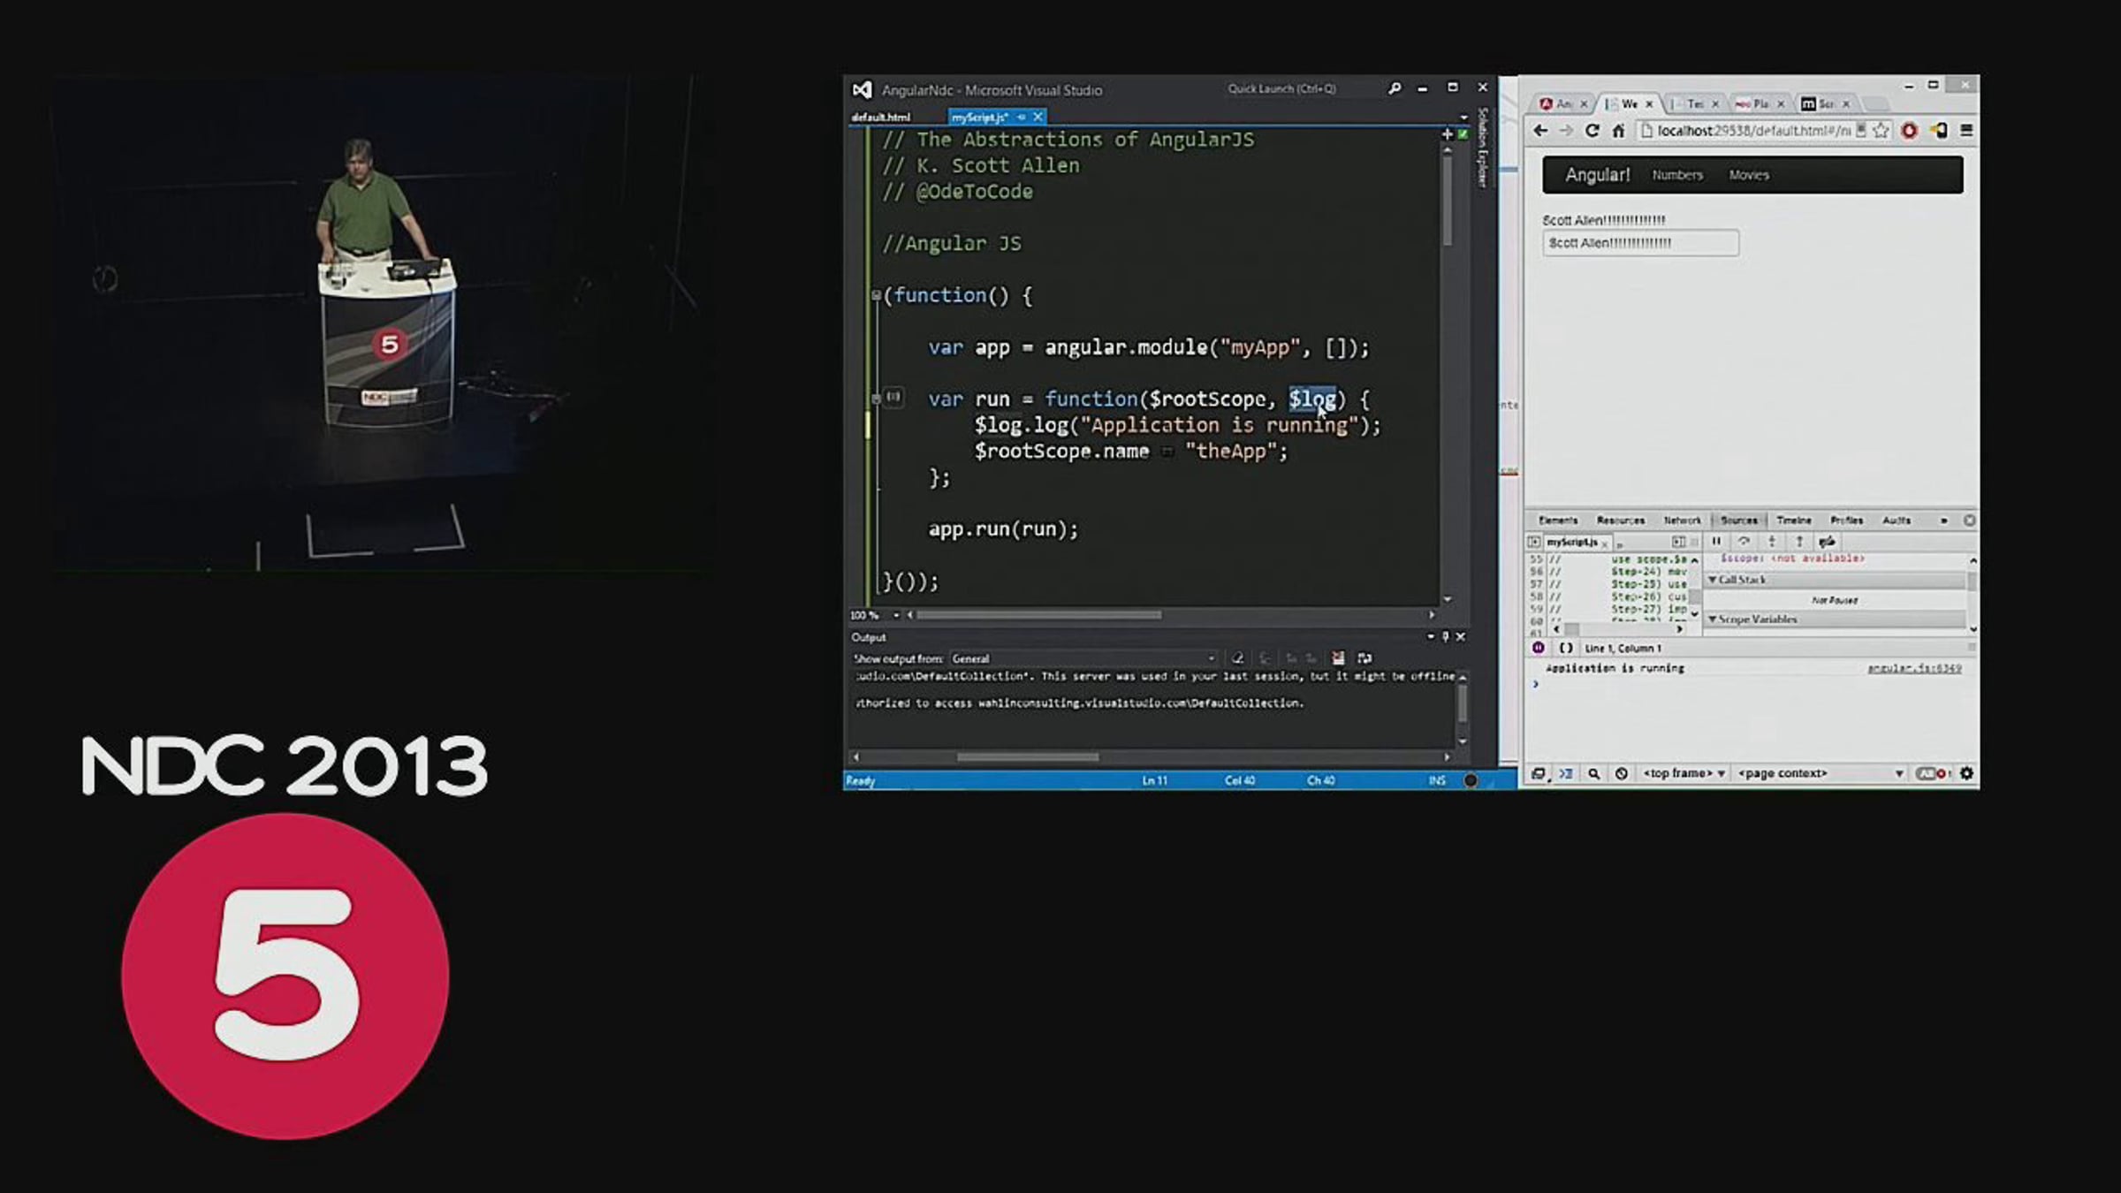The image size is (2121, 1193).
Task: Reload the browser page
Action: pyautogui.click(x=1592, y=131)
